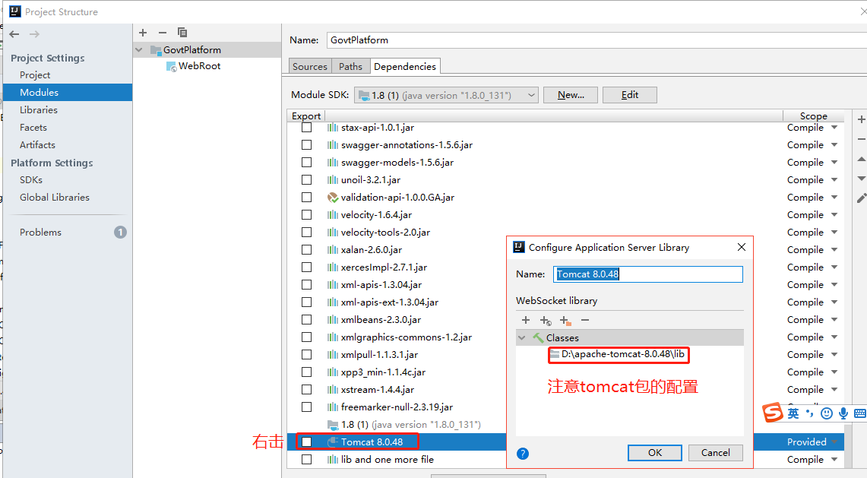This screenshot has height=478, width=867.
Task: Add a new module with plus icon
Action: (143, 33)
